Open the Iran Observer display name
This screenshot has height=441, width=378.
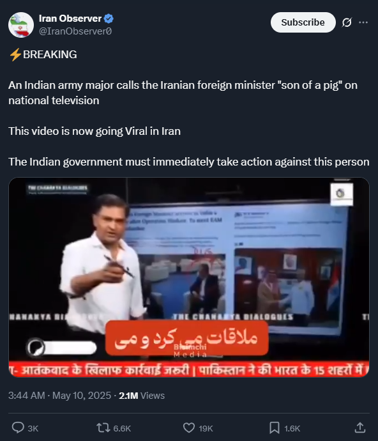coord(70,19)
